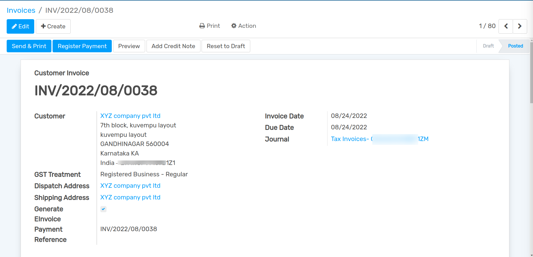Click the Edit pencil button
533x257 pixels.
click(x=20, y=26)
